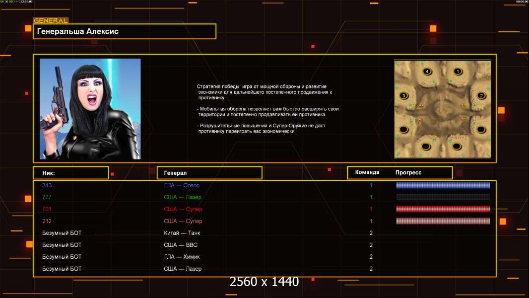This screenshot has width=529, height=298.
Task: Click 'США — ВВС' general entry
Action: point(181,245)
